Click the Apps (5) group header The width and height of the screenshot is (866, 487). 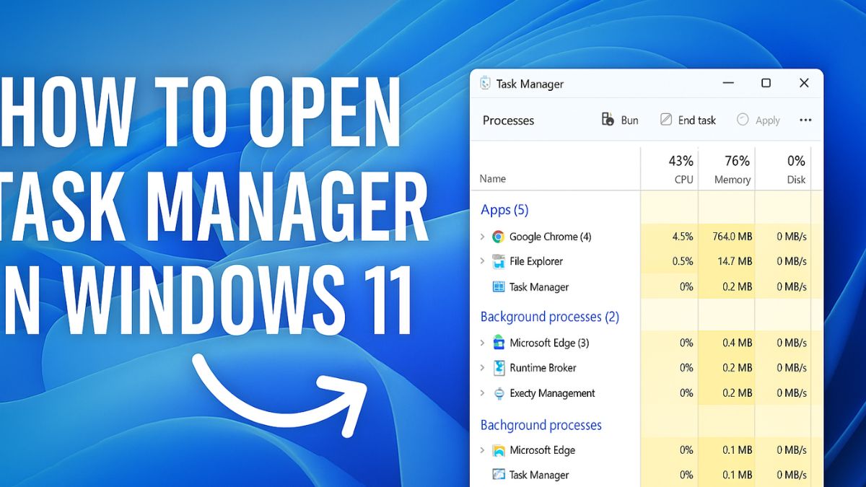pos(504,209)
